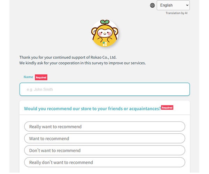Click the "Translation by AI" note
The height and width of the screenshot is (174, 209).
point(177,13)
